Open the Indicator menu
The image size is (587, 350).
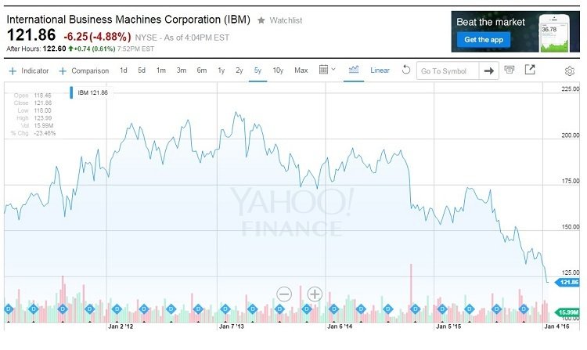(29, 70)
